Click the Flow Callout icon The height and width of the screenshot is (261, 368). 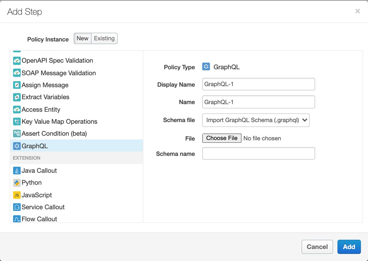pyautogui.click(x=17, y=219)
